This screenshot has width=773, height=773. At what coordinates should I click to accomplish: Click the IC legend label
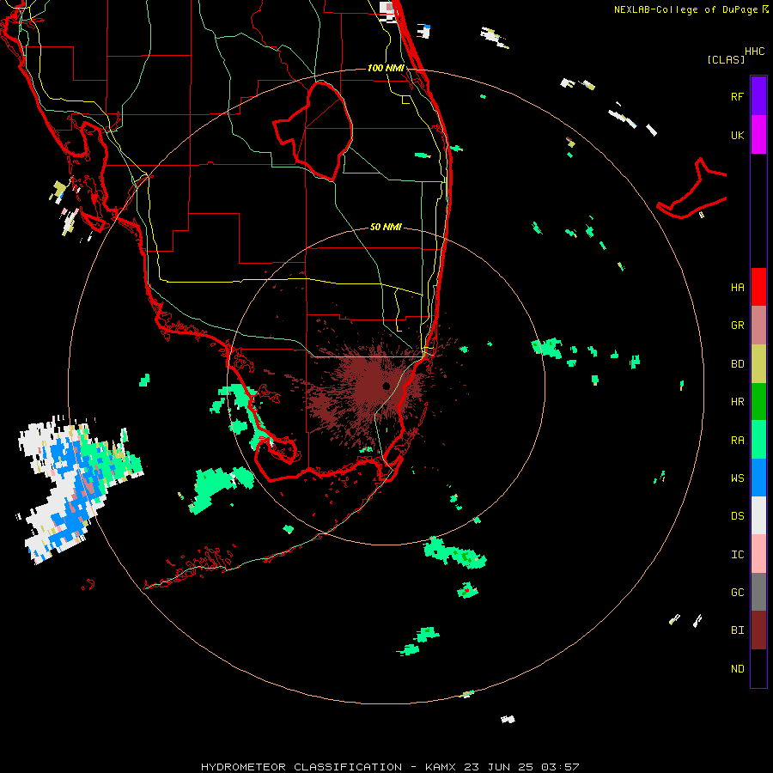(737, 555)
